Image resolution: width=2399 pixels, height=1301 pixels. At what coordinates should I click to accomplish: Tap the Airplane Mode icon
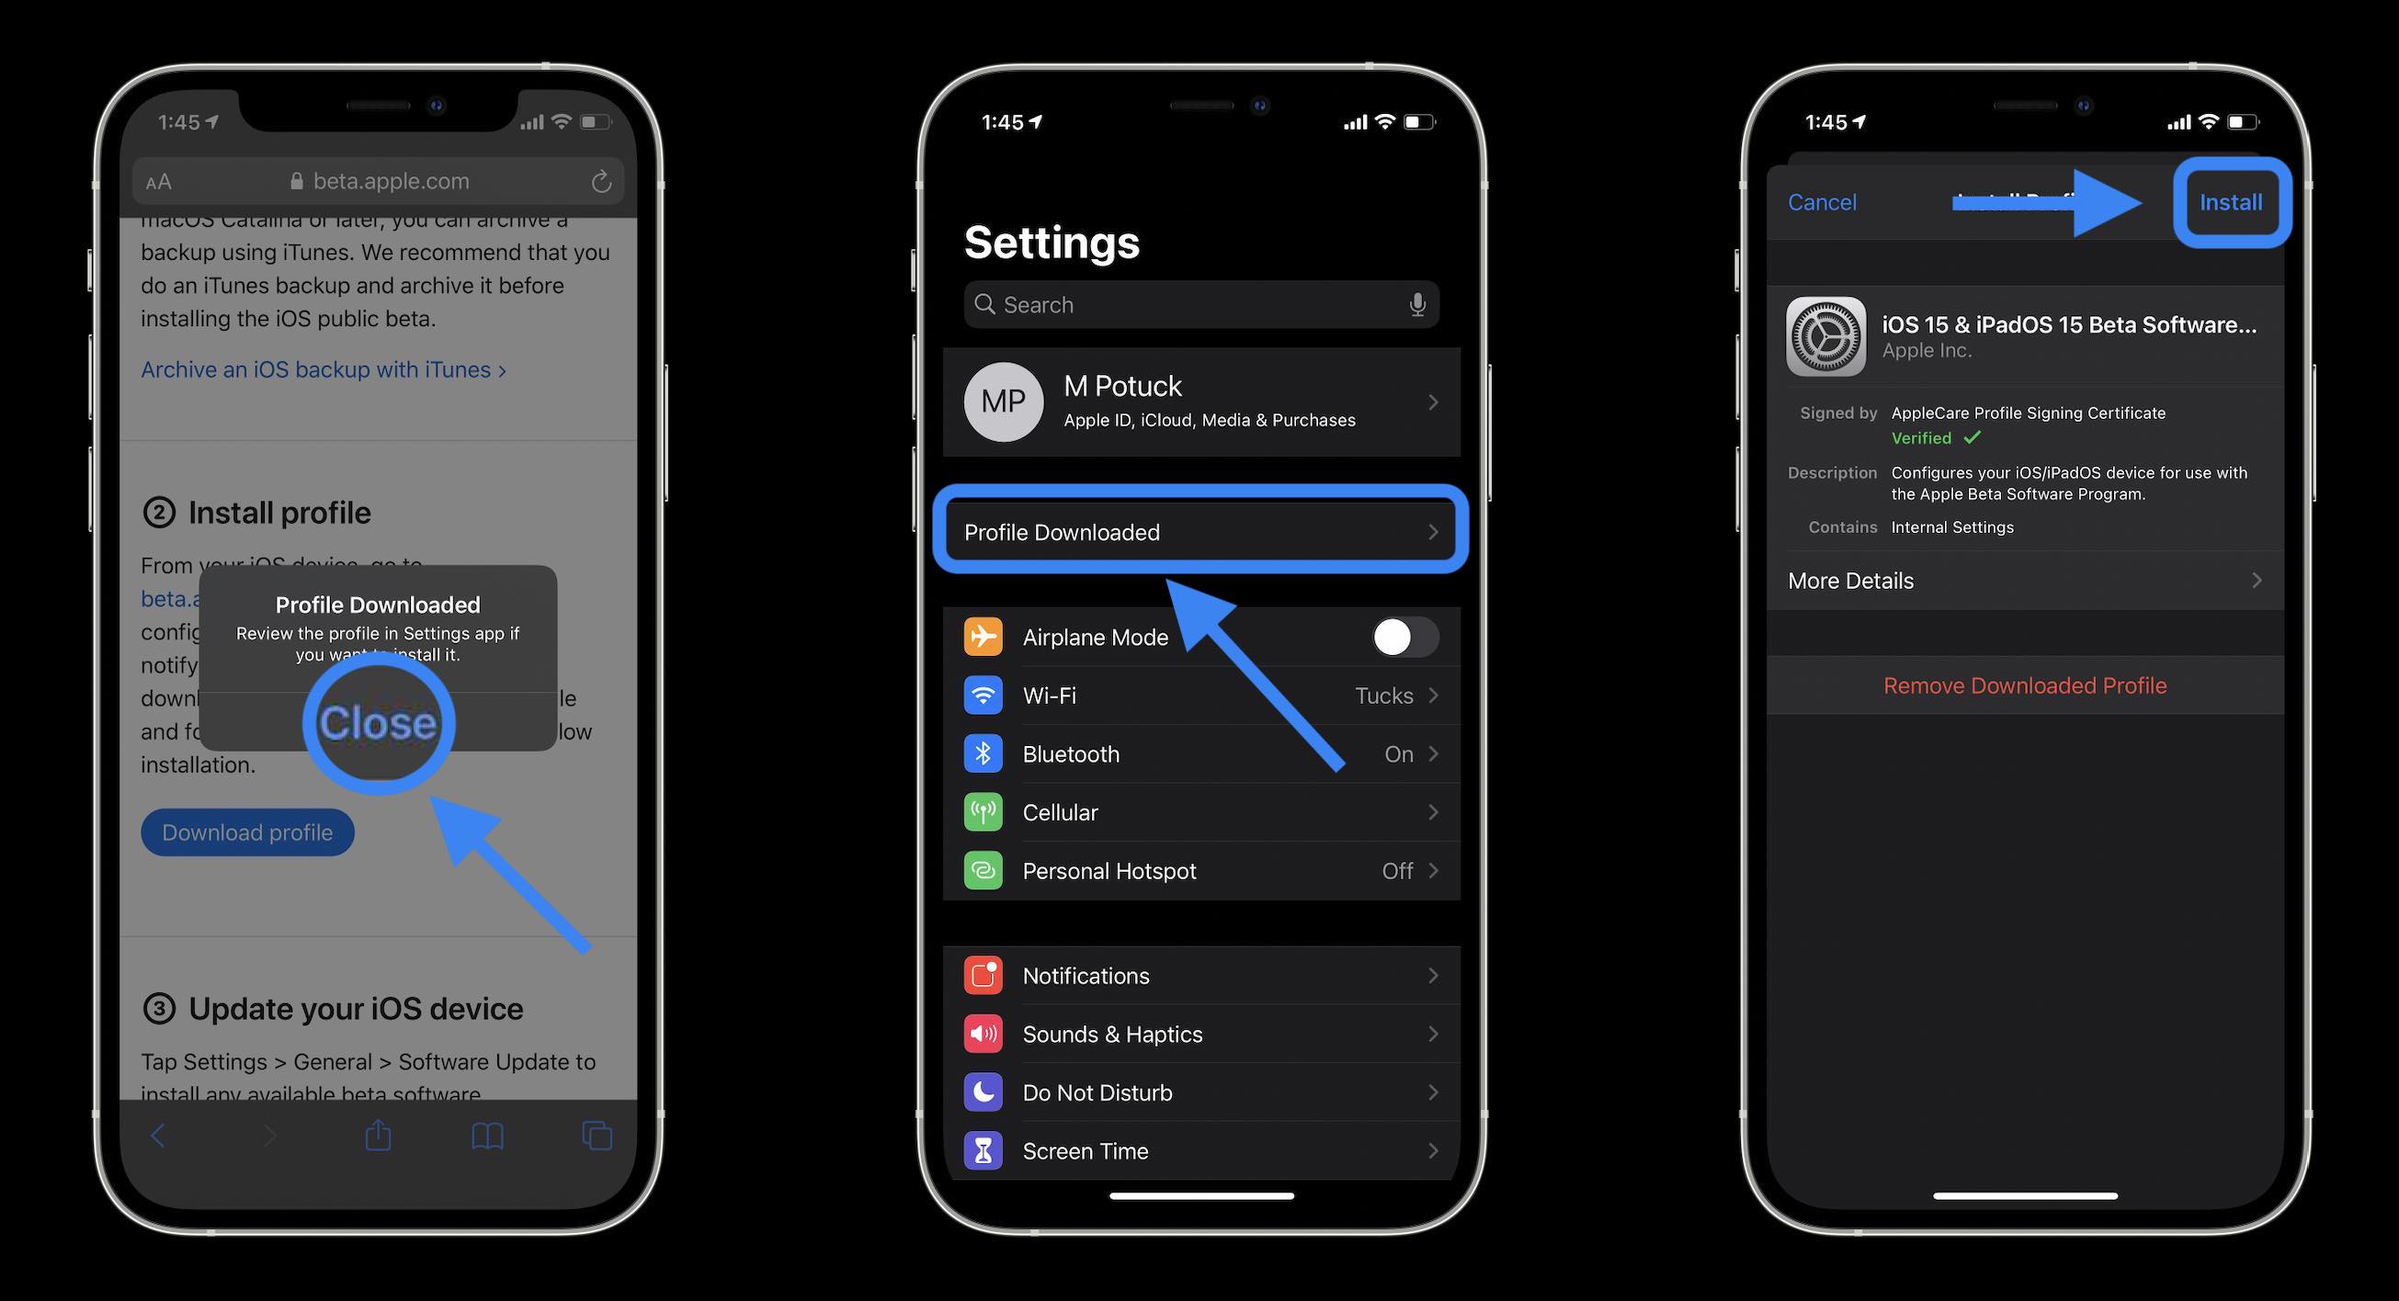[983, 636]
